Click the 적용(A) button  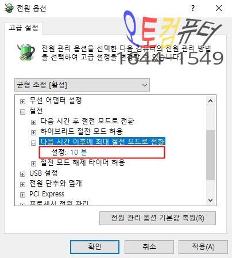(x=203, y=247)
